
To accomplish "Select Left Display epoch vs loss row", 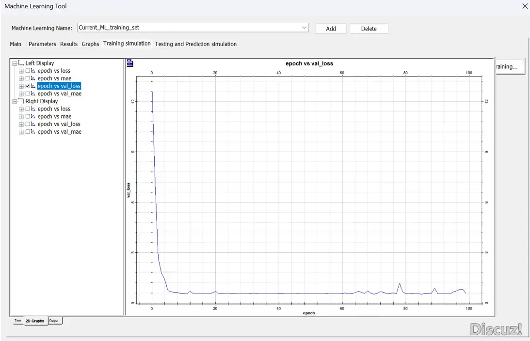I will (54, 71).
